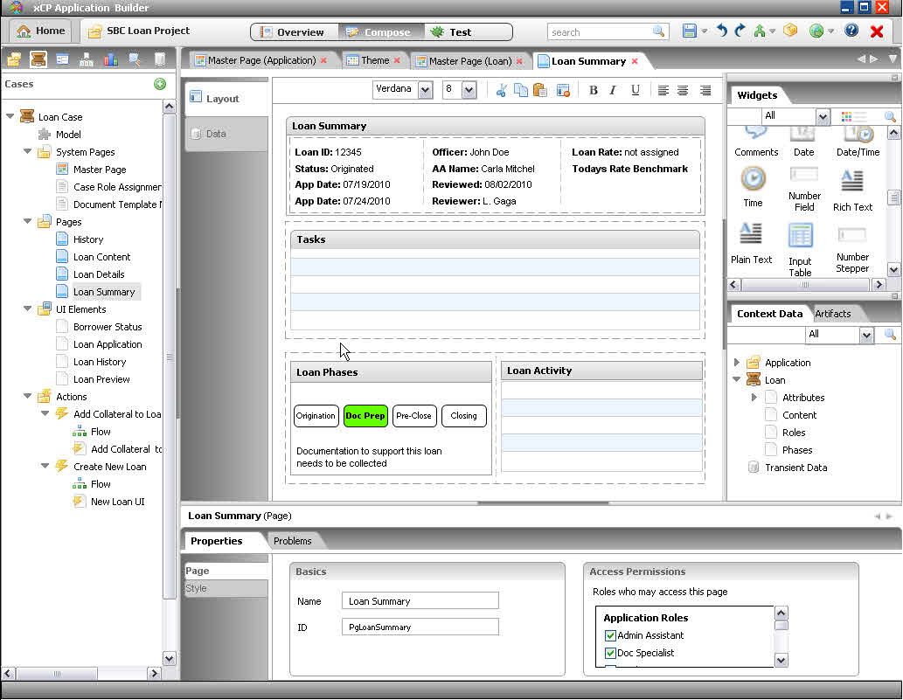Align text right
The width and height of the screenshot is (903, 700).
(x=705, y=90)
